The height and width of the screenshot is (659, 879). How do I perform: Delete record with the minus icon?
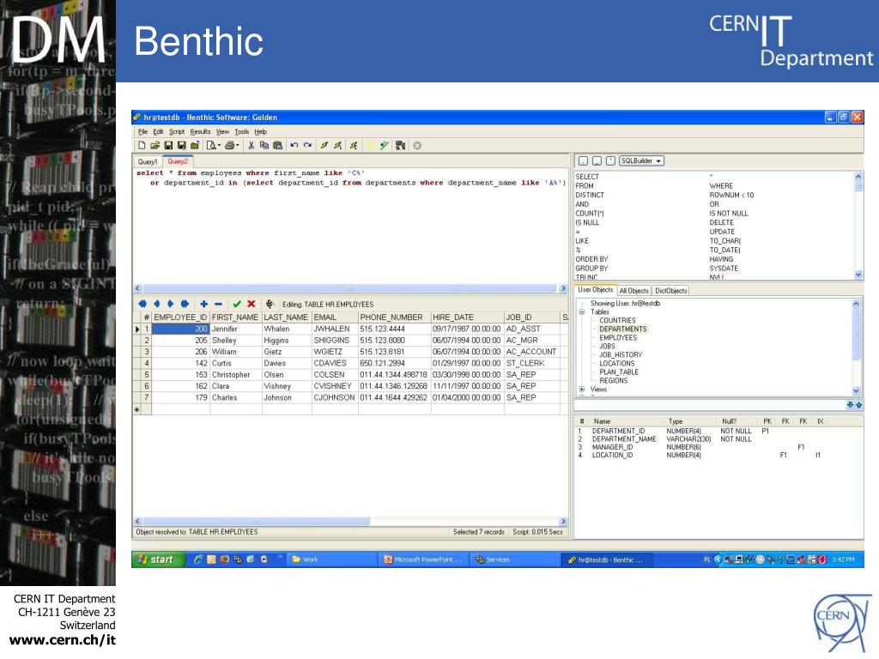pyautogui.click(x=218, y=304)
